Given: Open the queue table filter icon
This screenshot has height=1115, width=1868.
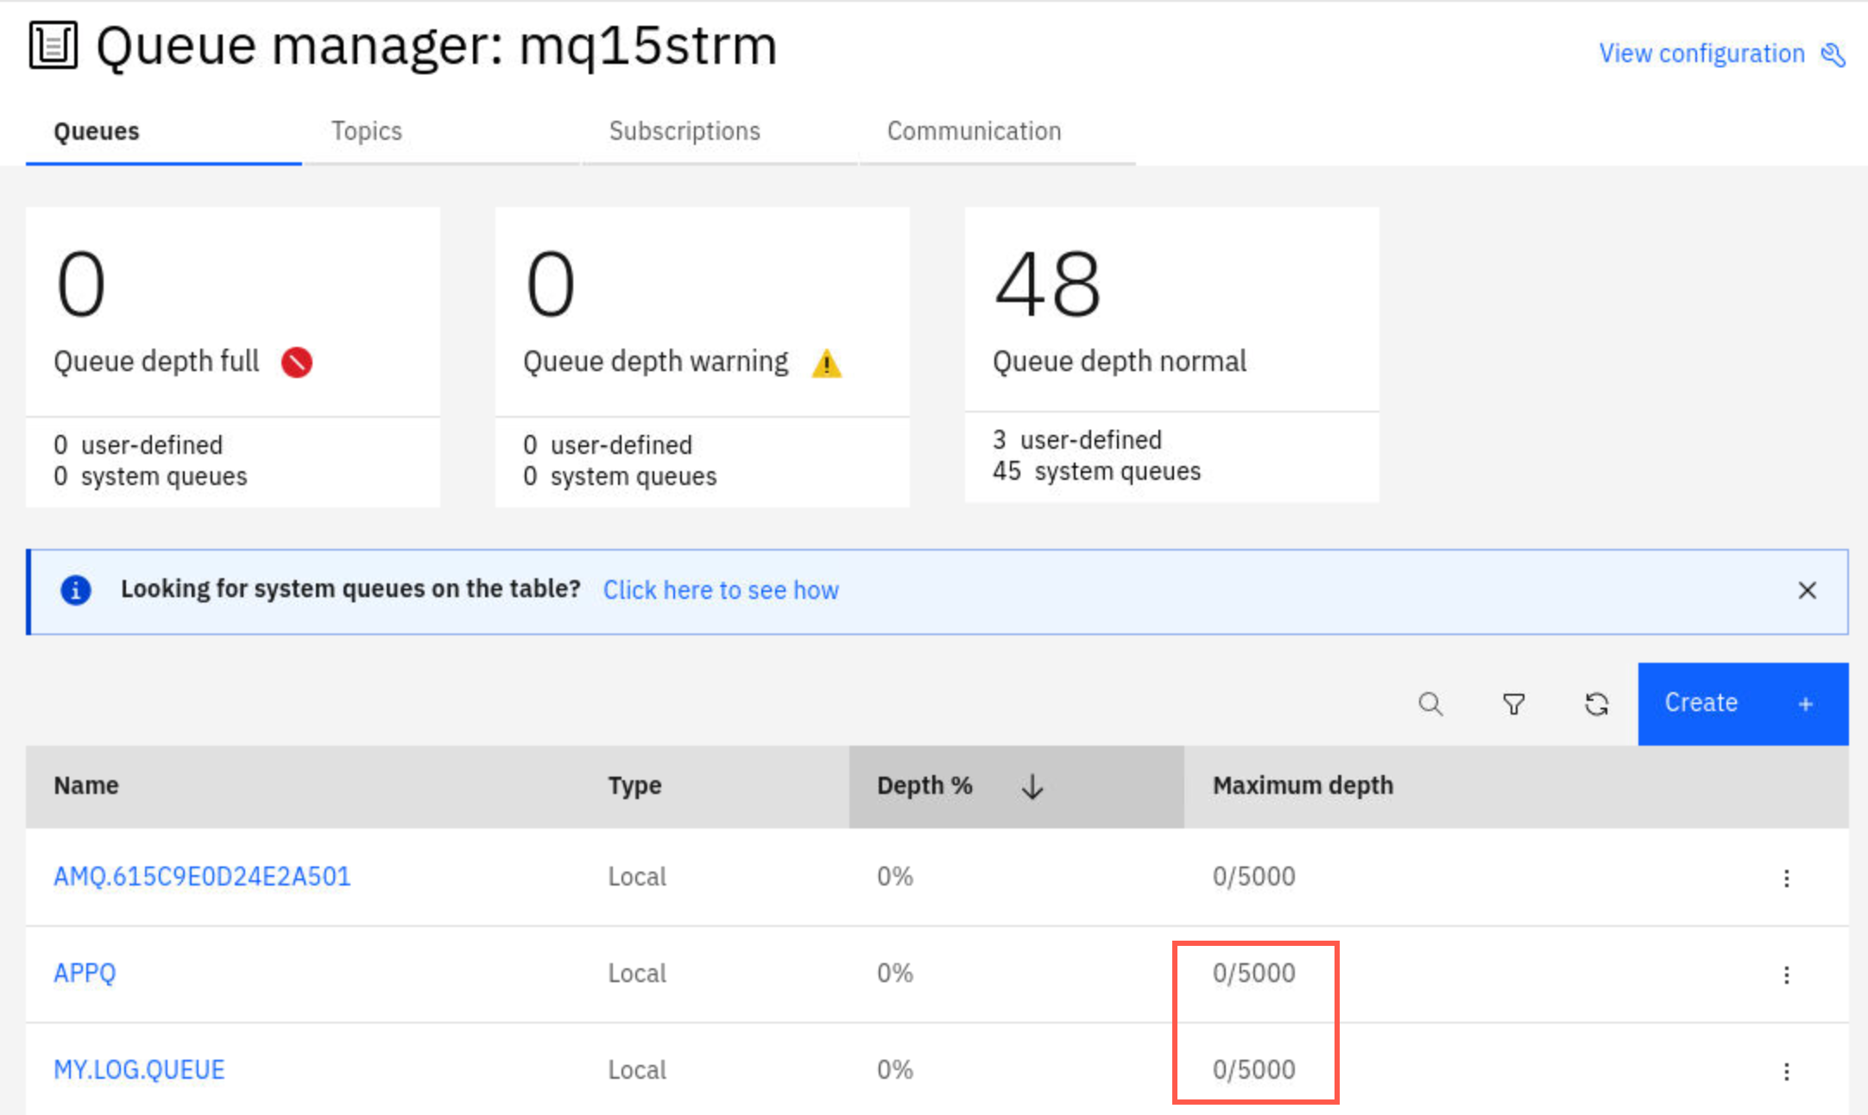Looking at the screenshot, I should pyautogui.click(x=1513, y=704).
